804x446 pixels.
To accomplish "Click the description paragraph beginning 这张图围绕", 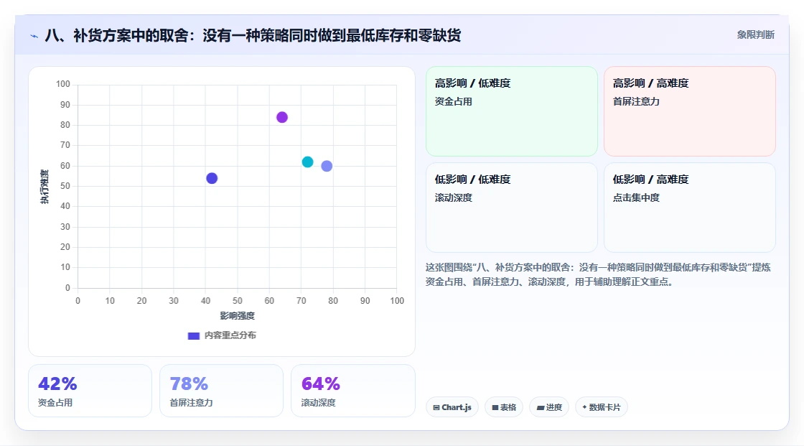I will [x=598, y=274].
